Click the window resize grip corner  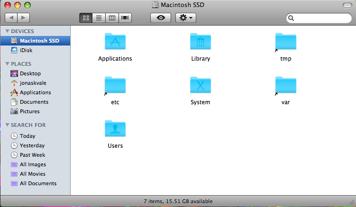352,202
